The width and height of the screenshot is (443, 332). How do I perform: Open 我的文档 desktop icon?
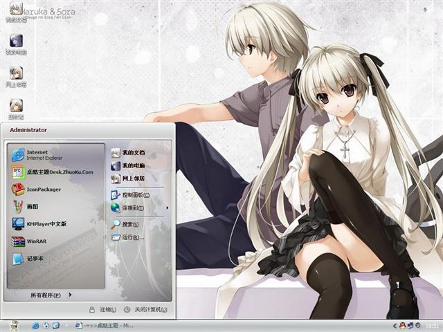point(16,12)
